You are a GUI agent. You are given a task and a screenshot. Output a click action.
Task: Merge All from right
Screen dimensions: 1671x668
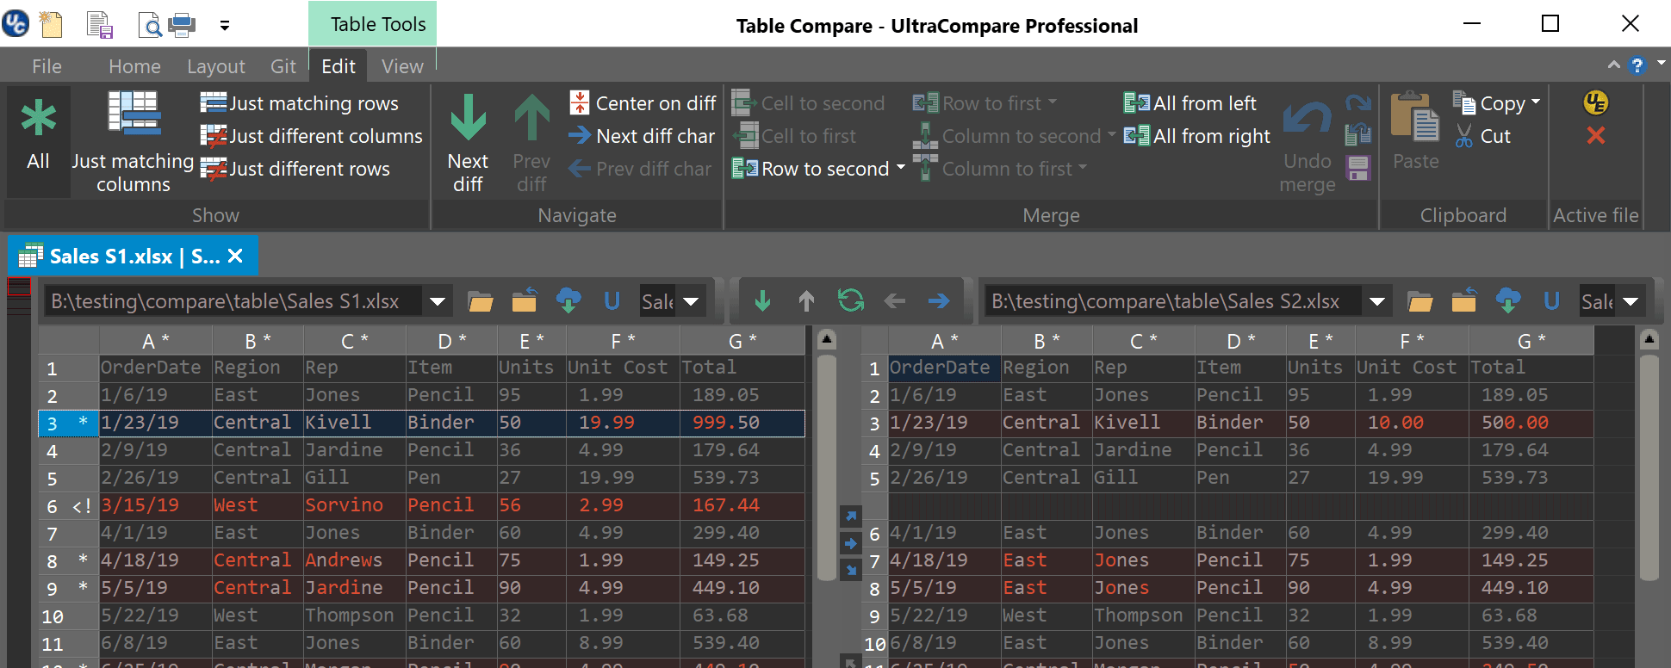(1197, 136)
